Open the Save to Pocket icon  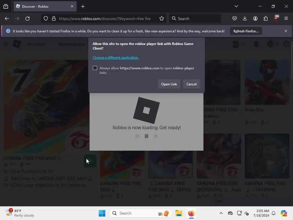click(x=235, y=18)
